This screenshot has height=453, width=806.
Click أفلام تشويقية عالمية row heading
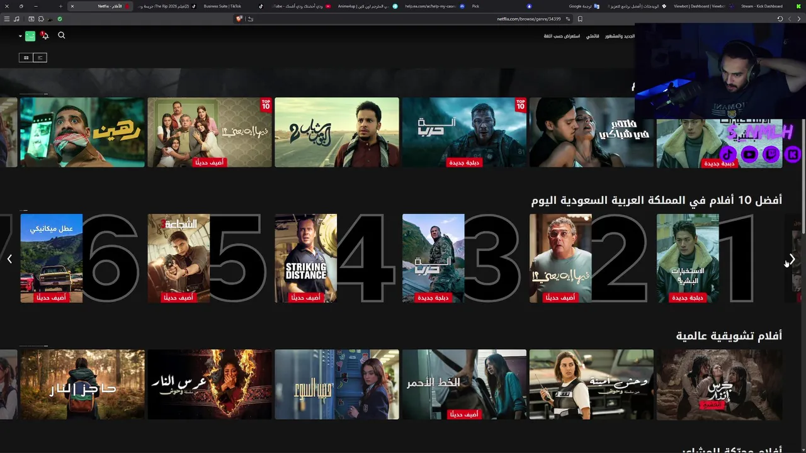[729, 336]
